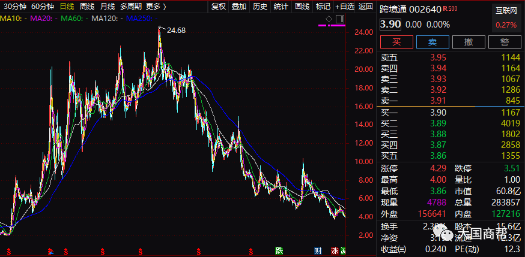Click the 最低 value 3.86
The width and height of the screenshot is (525, 257).
(x=439, y=191)
